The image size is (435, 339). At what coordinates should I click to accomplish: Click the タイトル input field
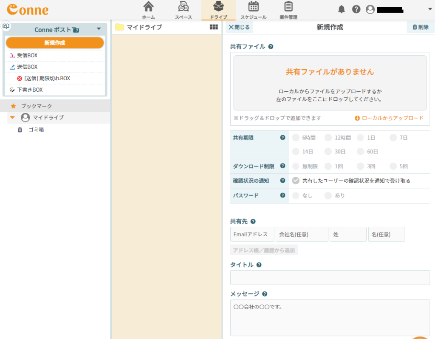330,278
